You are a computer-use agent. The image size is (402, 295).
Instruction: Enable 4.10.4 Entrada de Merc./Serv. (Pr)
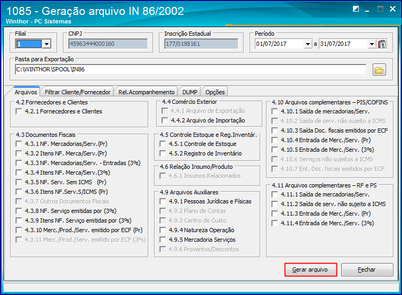click(275, 140)
